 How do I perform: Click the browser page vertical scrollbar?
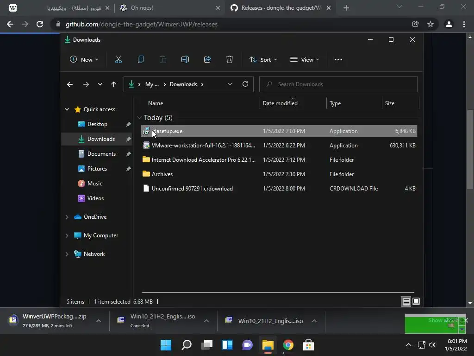(470, 150)
